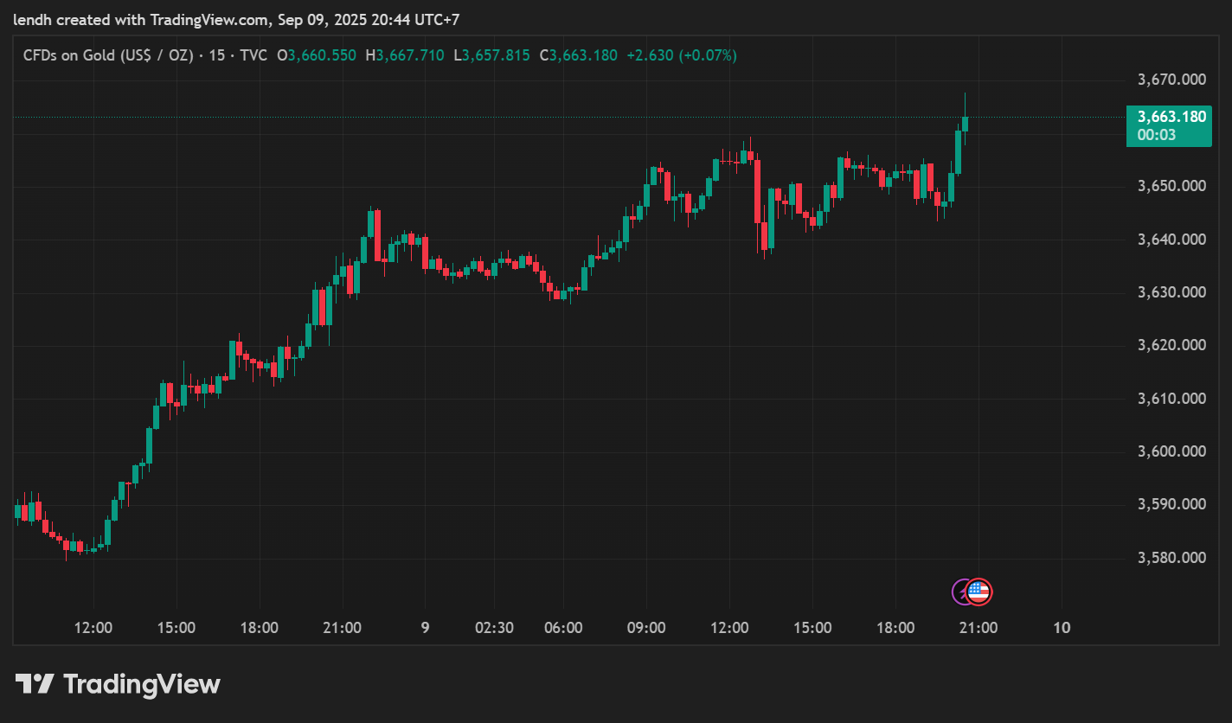1232x723 pixels.
Task: Click the 3,580.000 price axis label
Action: pos(1171,558)
